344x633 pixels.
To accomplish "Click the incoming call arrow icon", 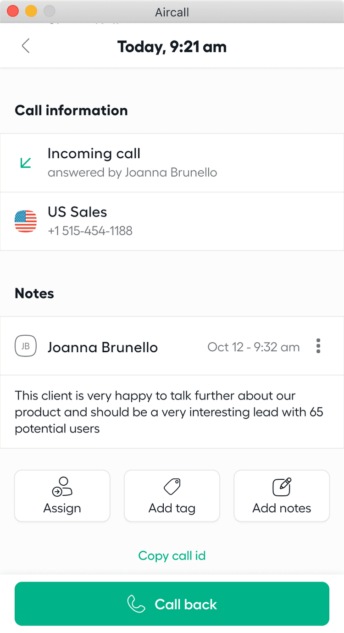I will point(26,162).
